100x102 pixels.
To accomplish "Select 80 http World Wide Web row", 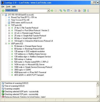I will (x=28, y=38).
